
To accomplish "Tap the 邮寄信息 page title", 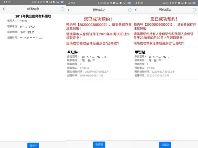I will pyautogui.click(x=33, y=9).
